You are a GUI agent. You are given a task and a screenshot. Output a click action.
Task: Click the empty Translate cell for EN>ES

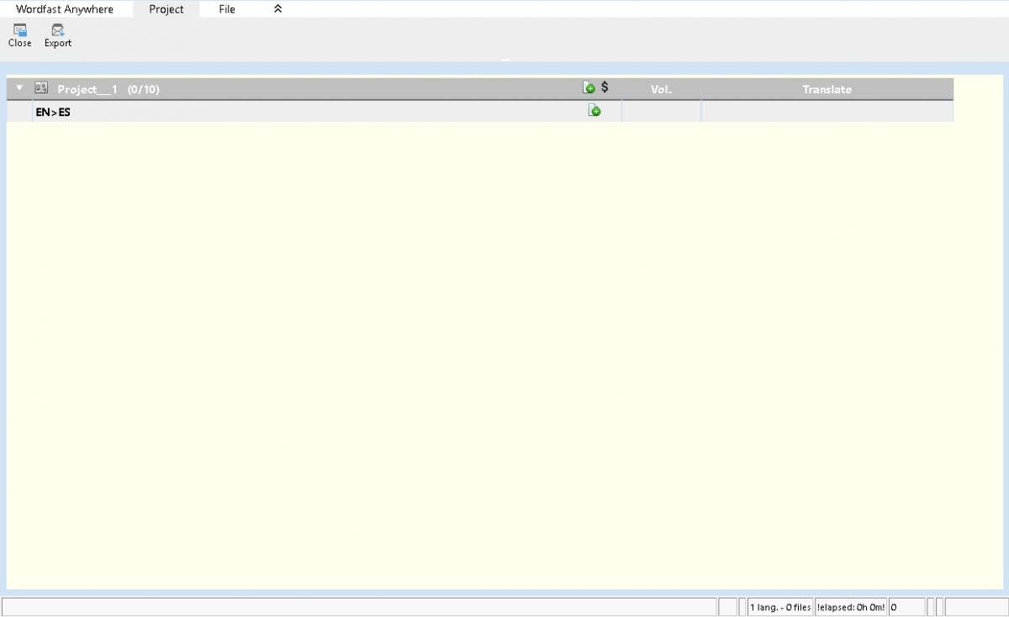[827, 112]
